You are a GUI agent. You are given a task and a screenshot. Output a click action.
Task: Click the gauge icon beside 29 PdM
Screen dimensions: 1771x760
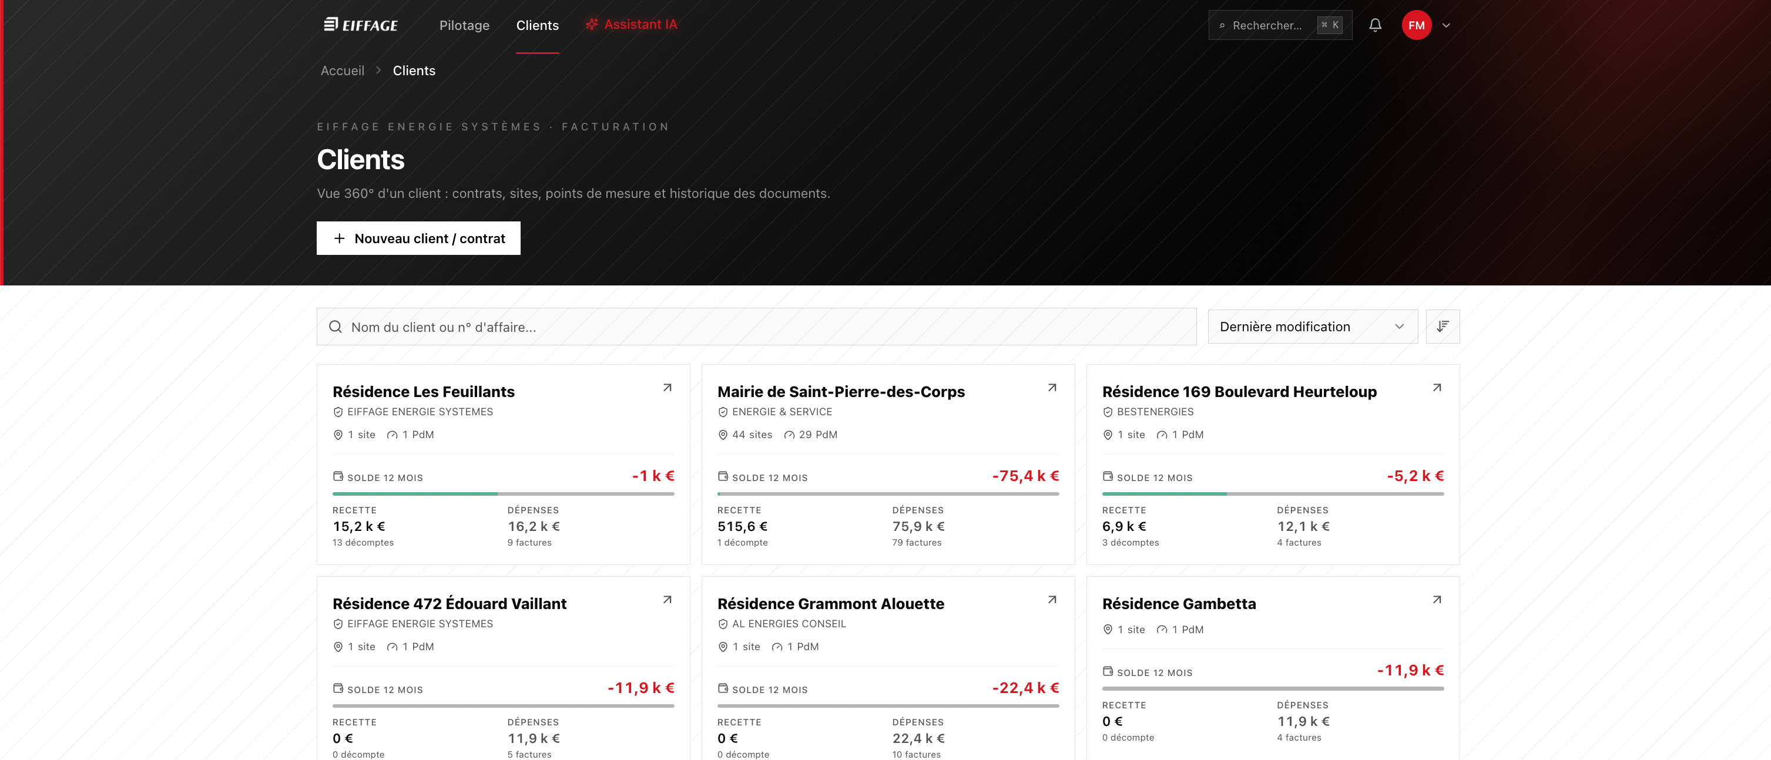789,435
